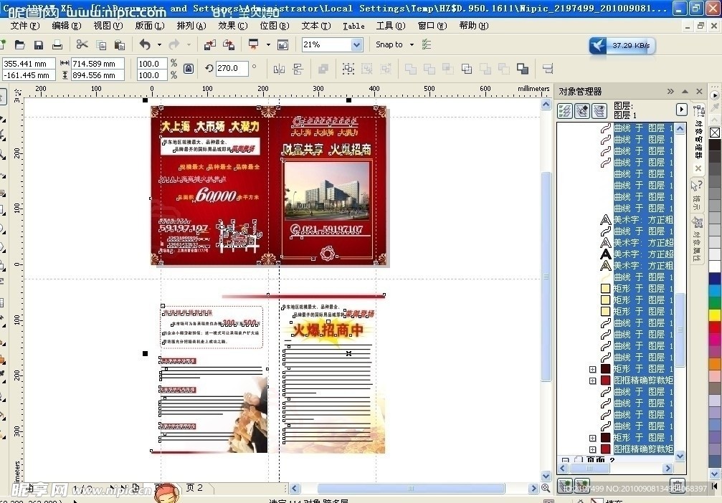The image size is (722, 503).
Task: Open the zoom level 21% dropdown
Action: point(356,44)
